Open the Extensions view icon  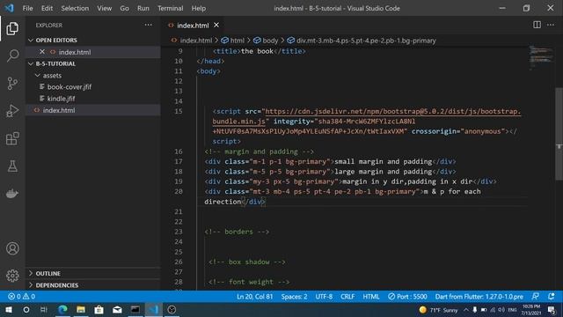(12, 138)
